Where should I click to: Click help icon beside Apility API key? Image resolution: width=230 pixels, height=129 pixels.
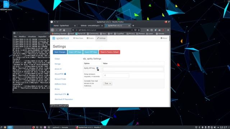(x=97, y=68)
